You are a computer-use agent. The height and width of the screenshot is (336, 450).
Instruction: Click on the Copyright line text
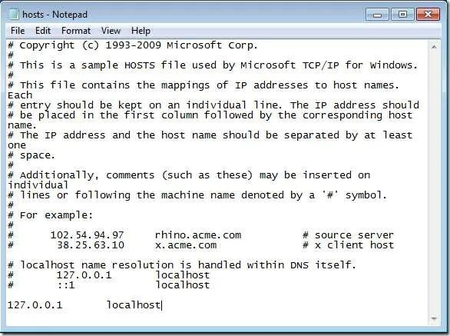point(133,45)
